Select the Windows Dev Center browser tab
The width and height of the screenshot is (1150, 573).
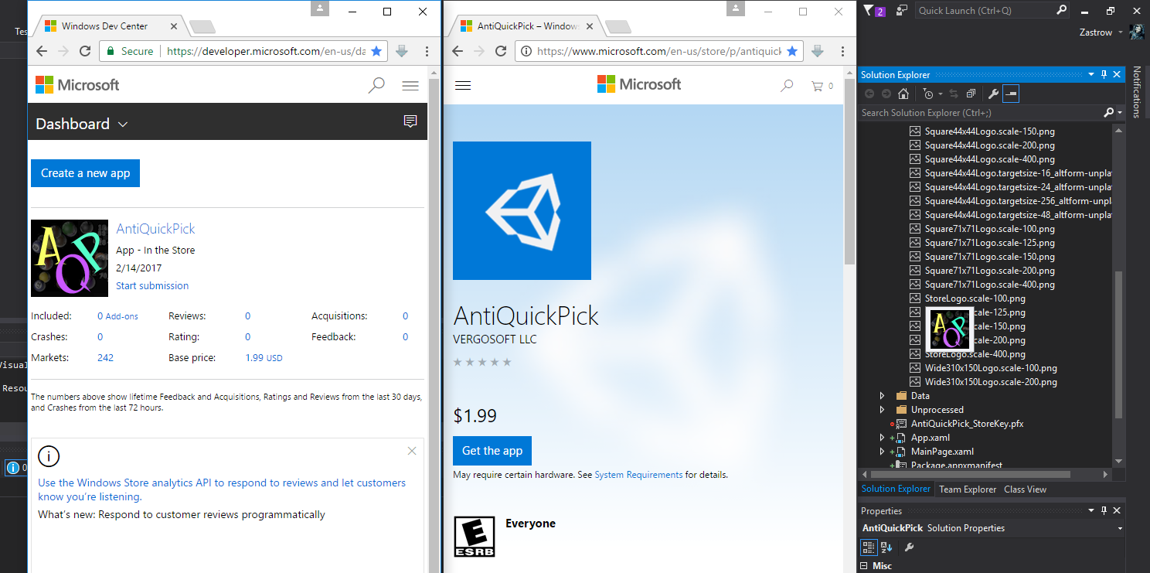point(111,26)
